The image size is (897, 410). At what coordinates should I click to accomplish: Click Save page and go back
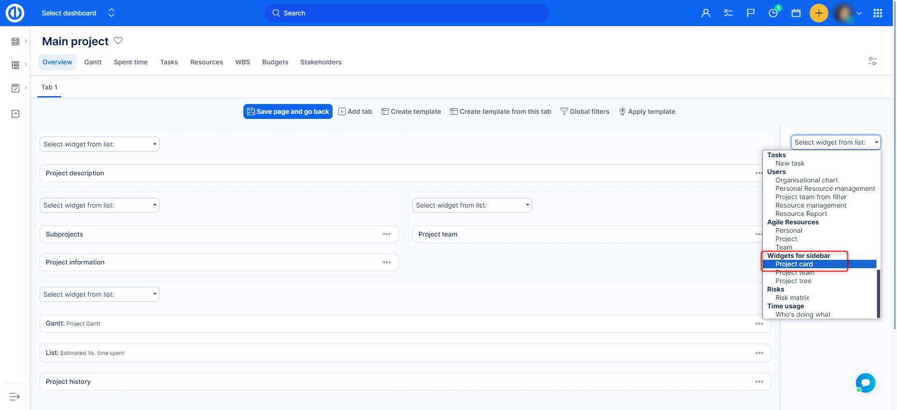click(288, 111)
